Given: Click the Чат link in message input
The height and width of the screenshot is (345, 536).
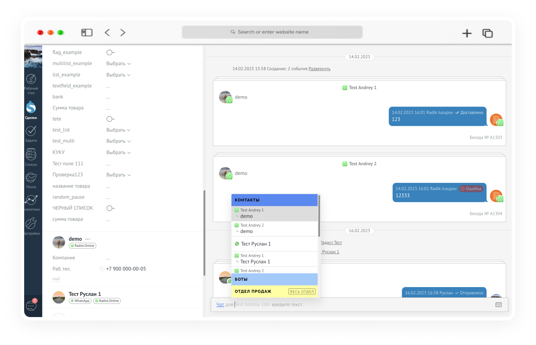Looking at the screenshot, I should [x=220, y=305].
